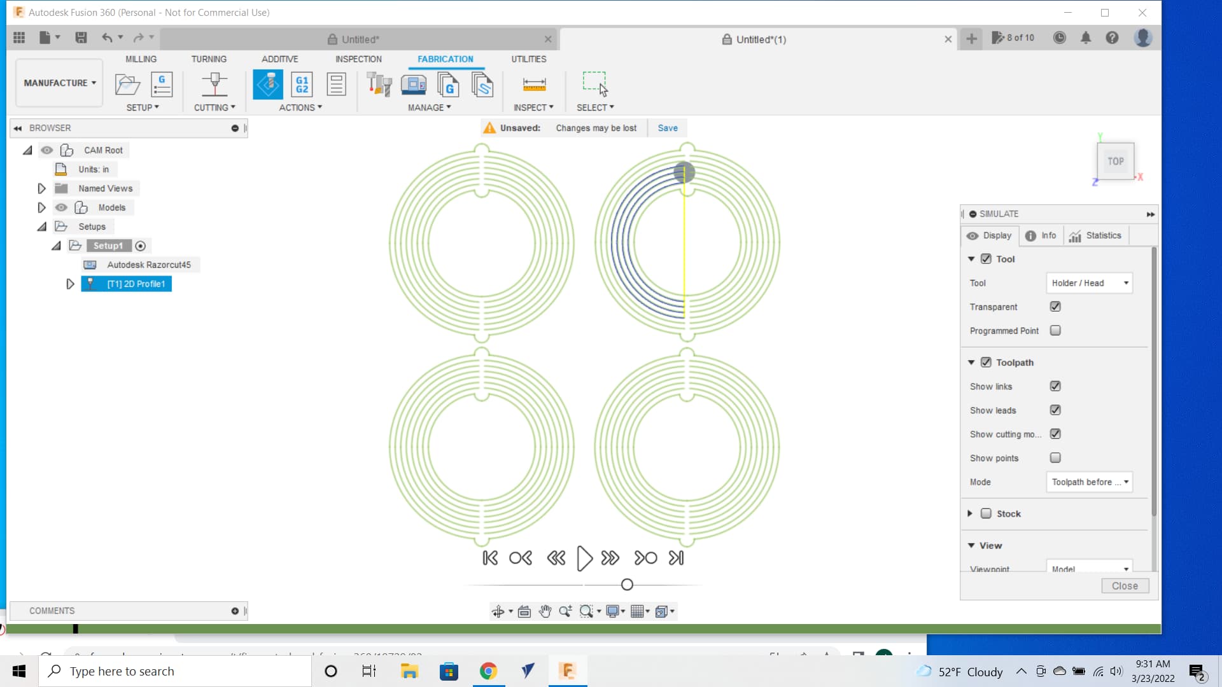This screenshot has width=1222, height=687.
Task: Open the Tool Library icon
Action: click(379, 84)
